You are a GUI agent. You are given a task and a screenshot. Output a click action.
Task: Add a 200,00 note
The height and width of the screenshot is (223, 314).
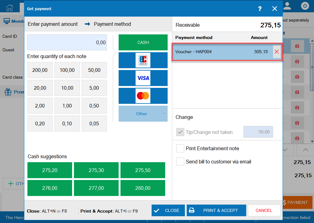tap(40, 70)
